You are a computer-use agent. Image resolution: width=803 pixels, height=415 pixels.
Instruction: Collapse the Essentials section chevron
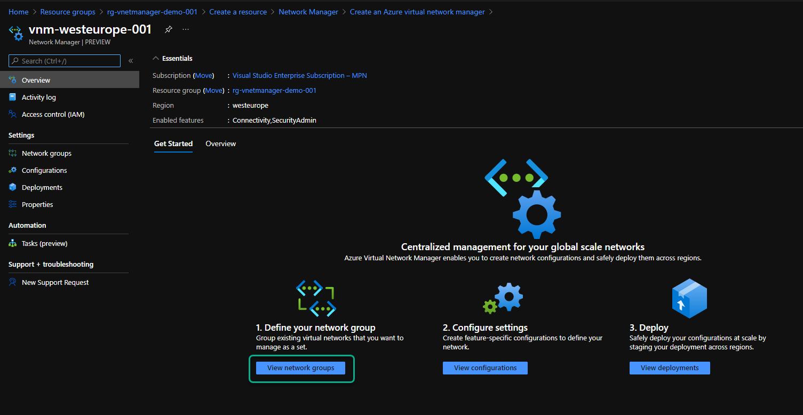[156, 58]
